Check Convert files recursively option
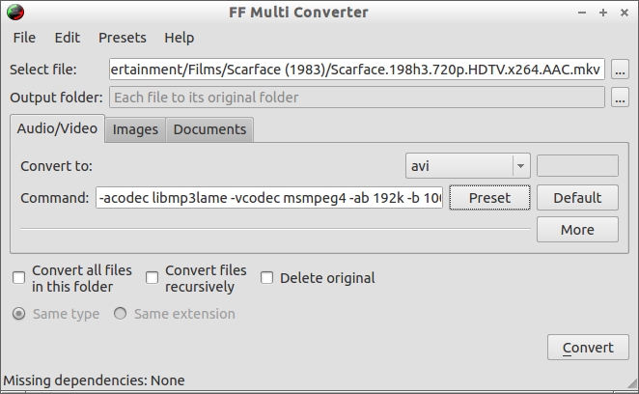 click(152, 278)
